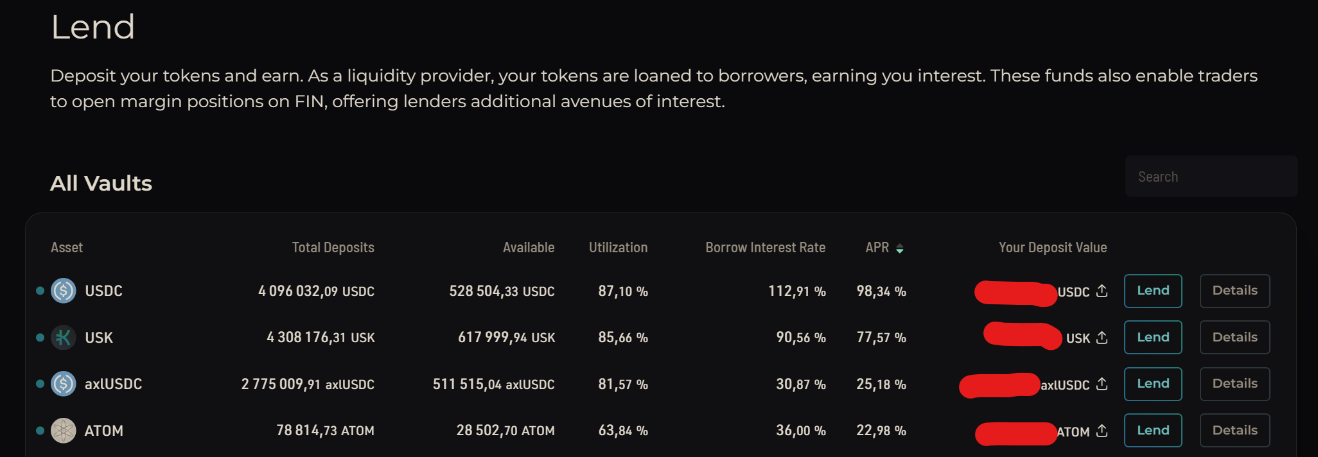Open Details for the ATOM vault

point(1235,431)
